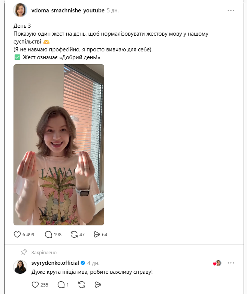Open comments on the main post
The width and height of the screenshot is (247, 294).
coord(48,235)
